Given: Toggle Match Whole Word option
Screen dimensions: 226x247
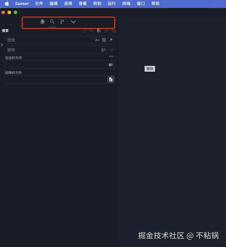Looking at the screenshot, I should tap(104, 40).
